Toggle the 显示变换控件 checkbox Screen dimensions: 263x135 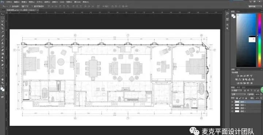(x=32, y=6)
